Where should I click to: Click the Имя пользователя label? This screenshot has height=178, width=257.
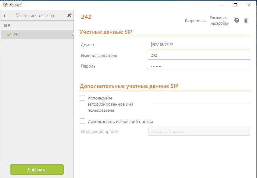pos(99,55)
